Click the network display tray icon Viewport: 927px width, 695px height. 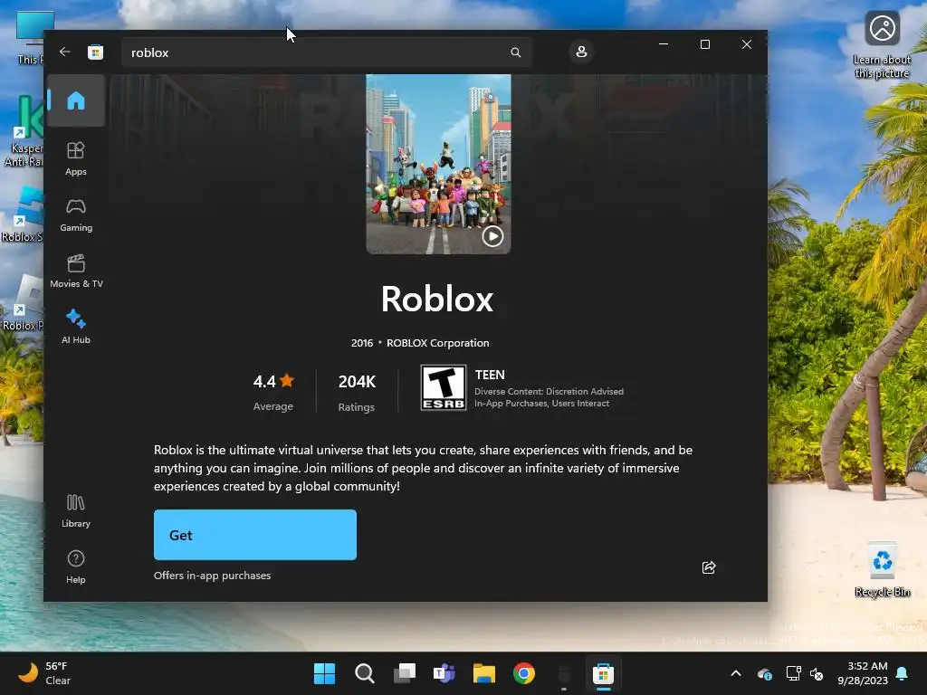pyautogui.click(x=793, y=673)
